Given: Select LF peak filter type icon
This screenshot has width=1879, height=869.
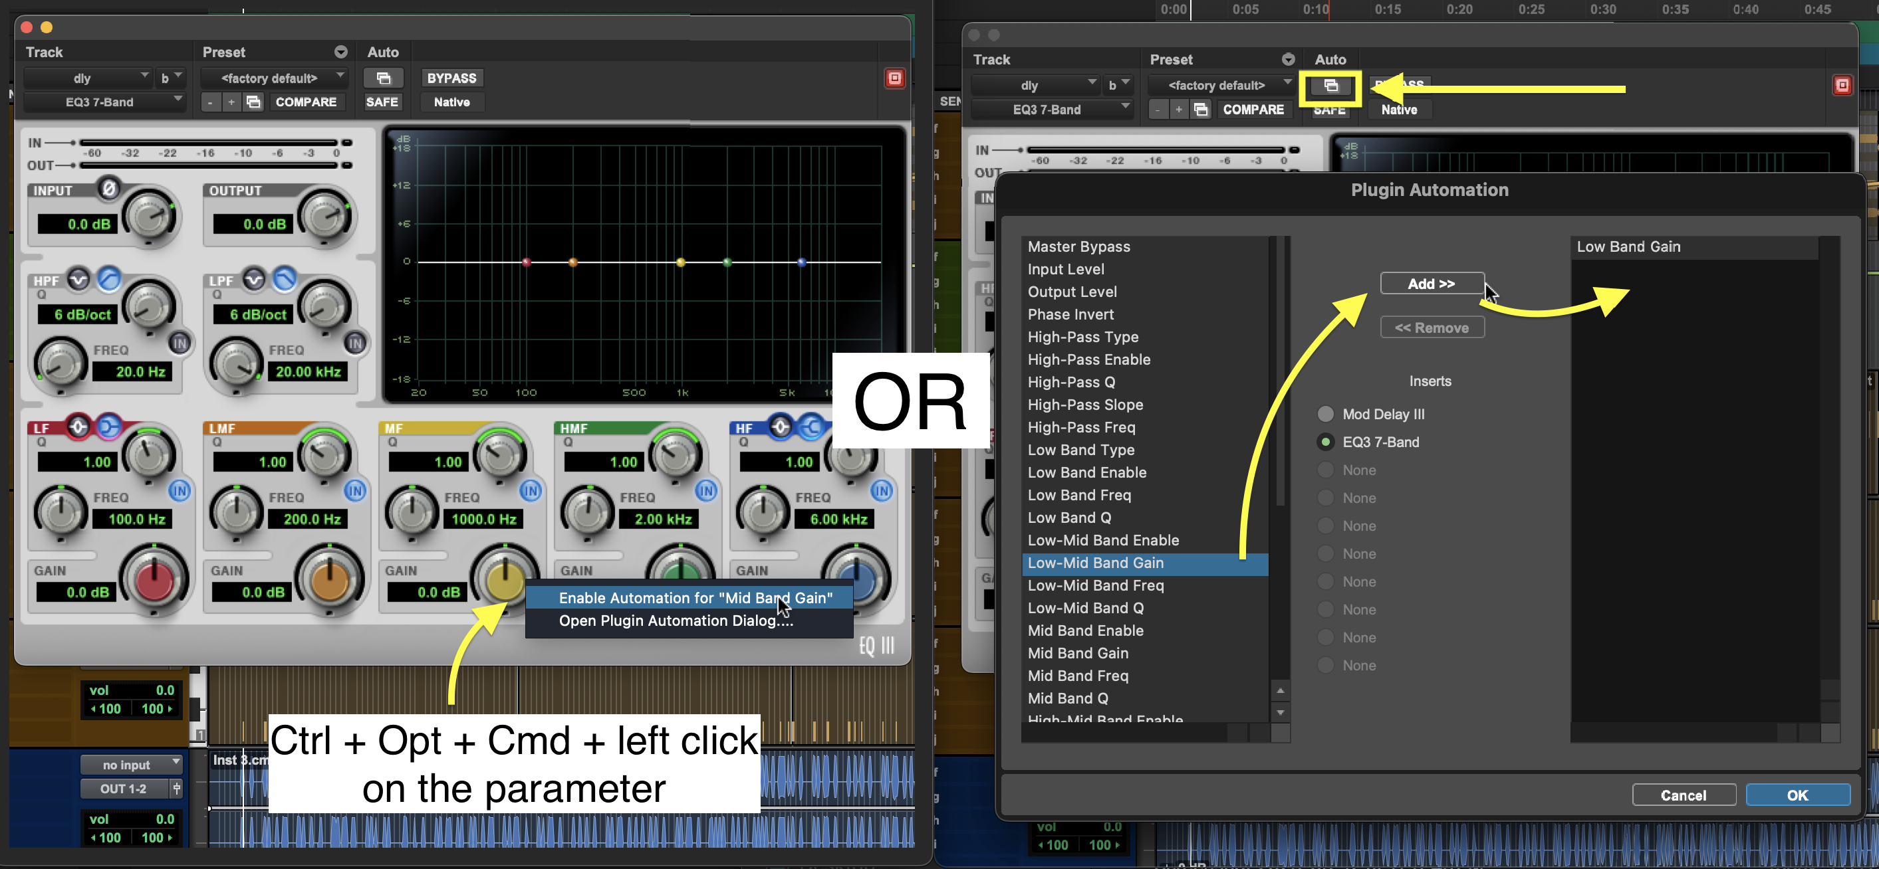Looking at the screenshot, I should pos(78,427).
